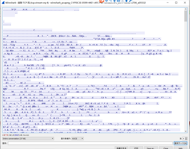Viewport: 190px width, 149px height.
Task: Click the stream line starting with '6t....'
Action: pos(82,39)
